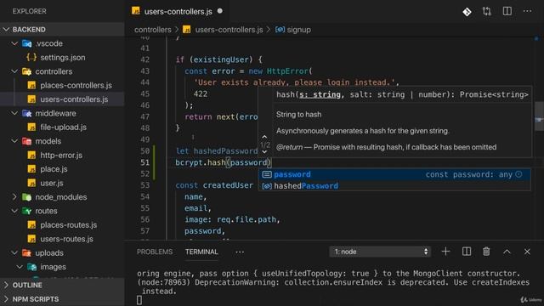544x306 pixels.
Task: Click the routes folder icon
Action: coord(26,211)
